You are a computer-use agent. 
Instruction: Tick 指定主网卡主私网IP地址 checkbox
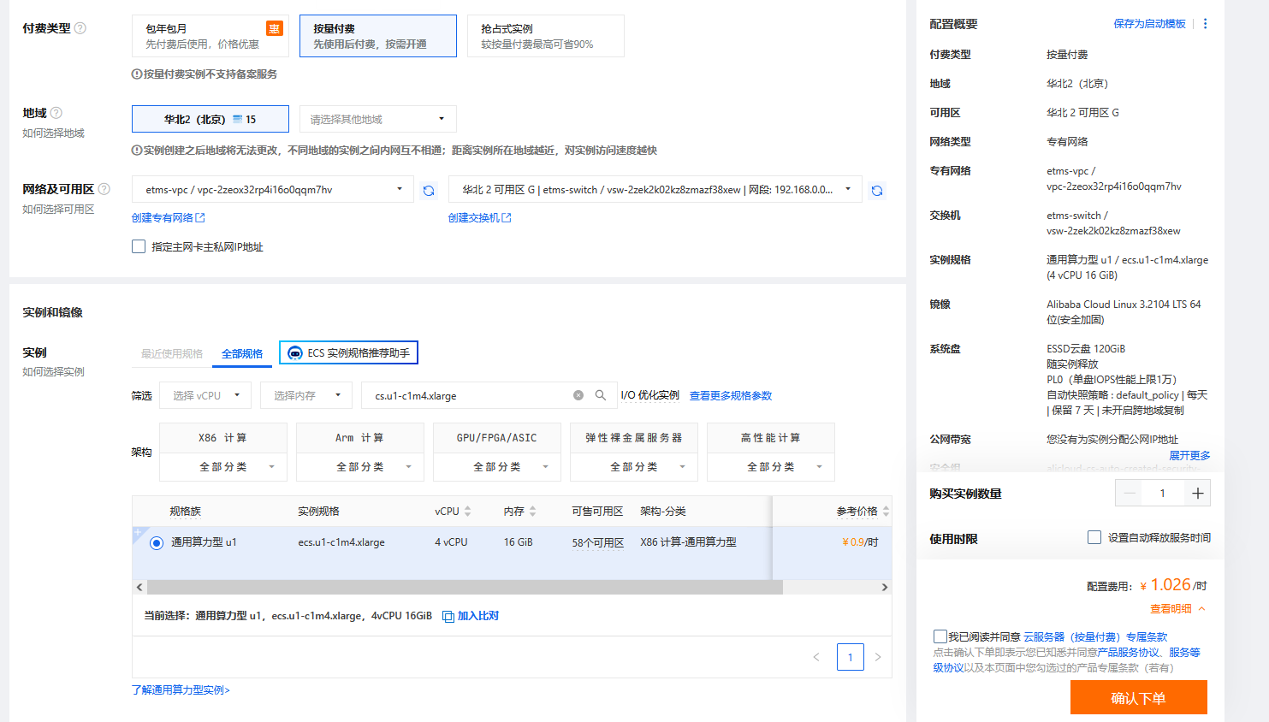[x=139, y=246]
